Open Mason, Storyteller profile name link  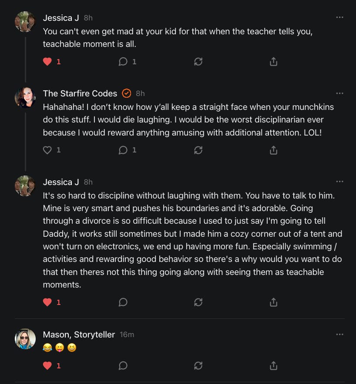[x=79, y=334]
